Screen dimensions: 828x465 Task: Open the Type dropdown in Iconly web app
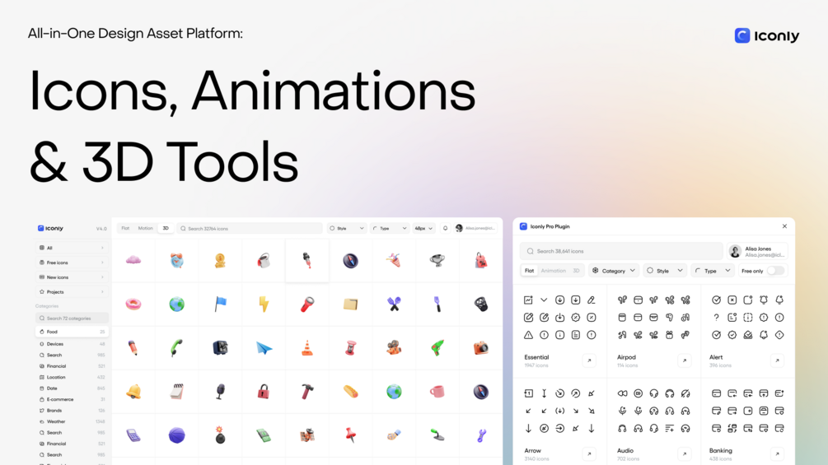pyautogui.click(x=390, y=228)
